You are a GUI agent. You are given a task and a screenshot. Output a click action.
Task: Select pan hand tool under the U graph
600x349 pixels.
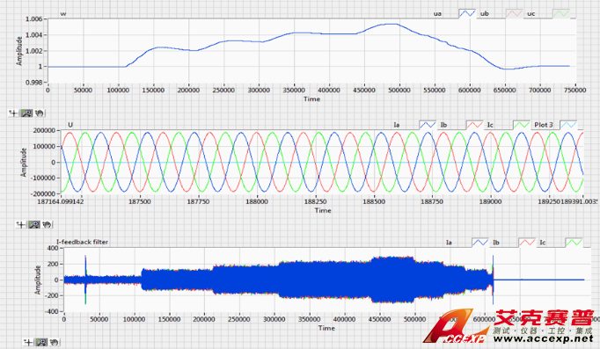(x=47, y=225)
